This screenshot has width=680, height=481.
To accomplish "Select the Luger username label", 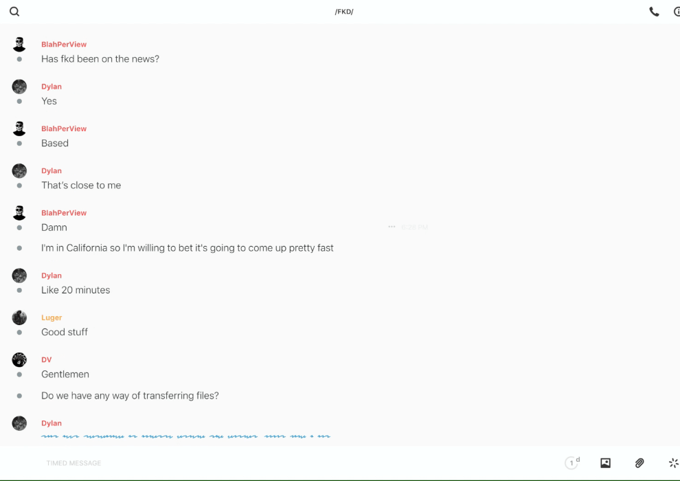I will 52,317.
